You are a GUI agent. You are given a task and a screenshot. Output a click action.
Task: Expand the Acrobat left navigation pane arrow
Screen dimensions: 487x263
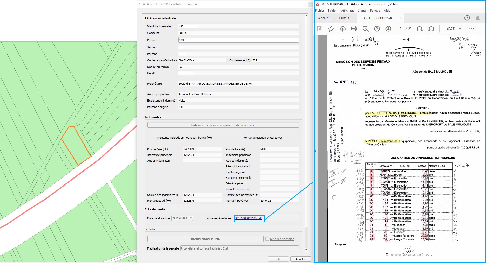316,151
